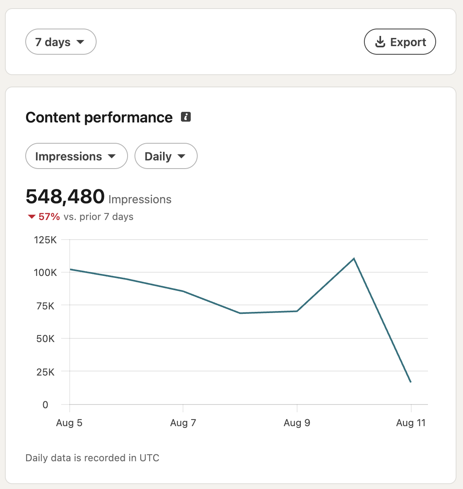Open the 7 days time range dropdown

point(61,42)
